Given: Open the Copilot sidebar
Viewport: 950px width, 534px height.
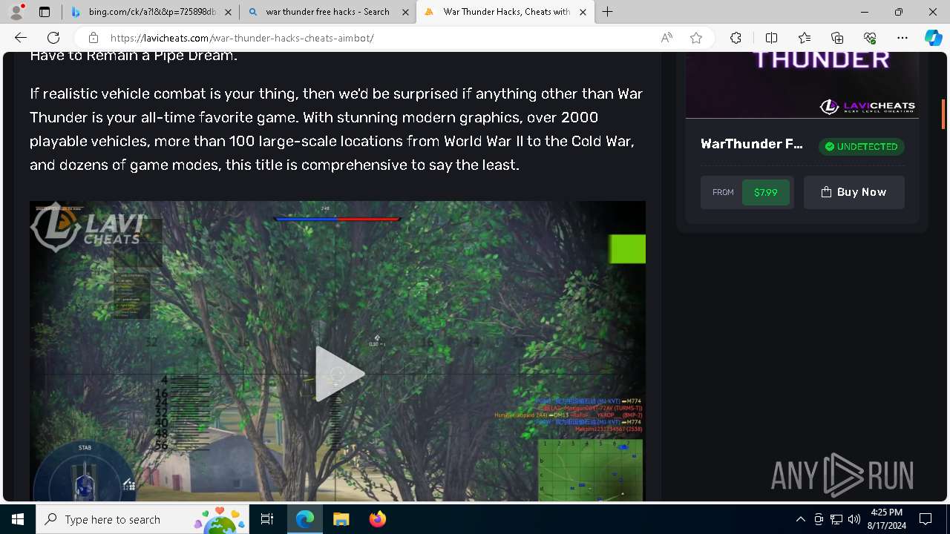Looking at the screenshot, I should coord(933,38).
